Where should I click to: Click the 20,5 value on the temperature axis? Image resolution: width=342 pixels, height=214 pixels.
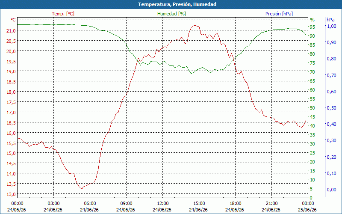tap(11, 41)
